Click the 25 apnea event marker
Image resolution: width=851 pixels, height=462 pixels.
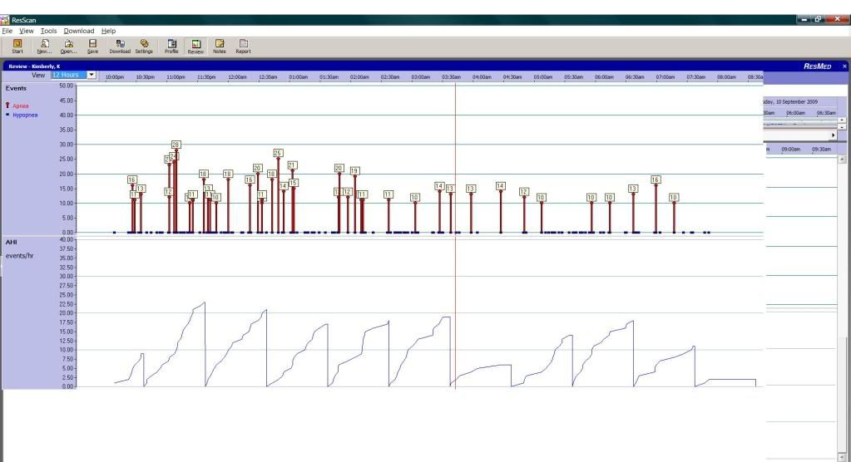coord(278,153)
